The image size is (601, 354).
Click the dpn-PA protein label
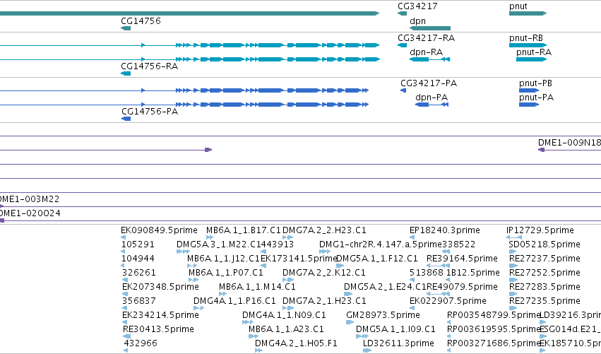pyautogui.click(x=432, y=98)
